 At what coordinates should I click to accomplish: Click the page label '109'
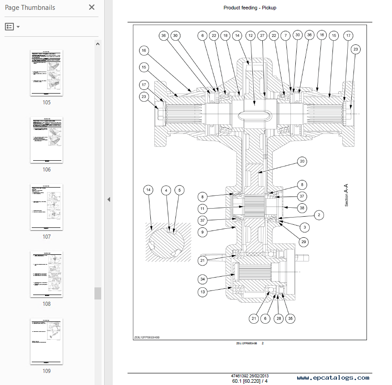[47, 371]
